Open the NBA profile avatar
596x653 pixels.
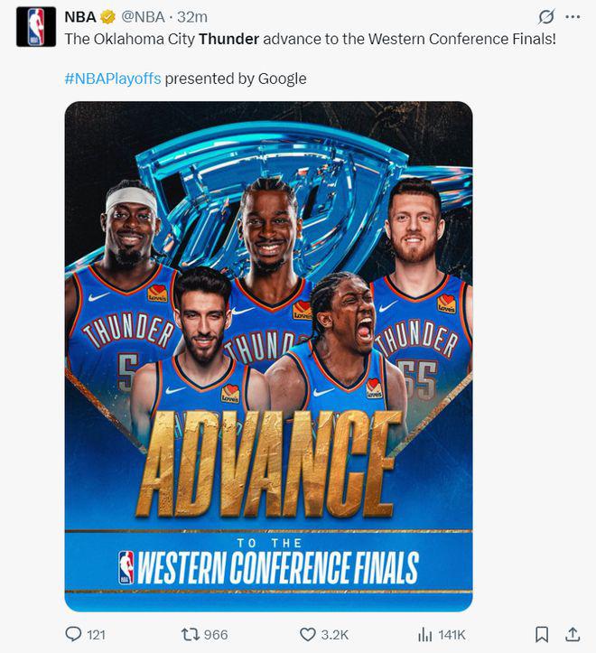click(x=36, y=27)
